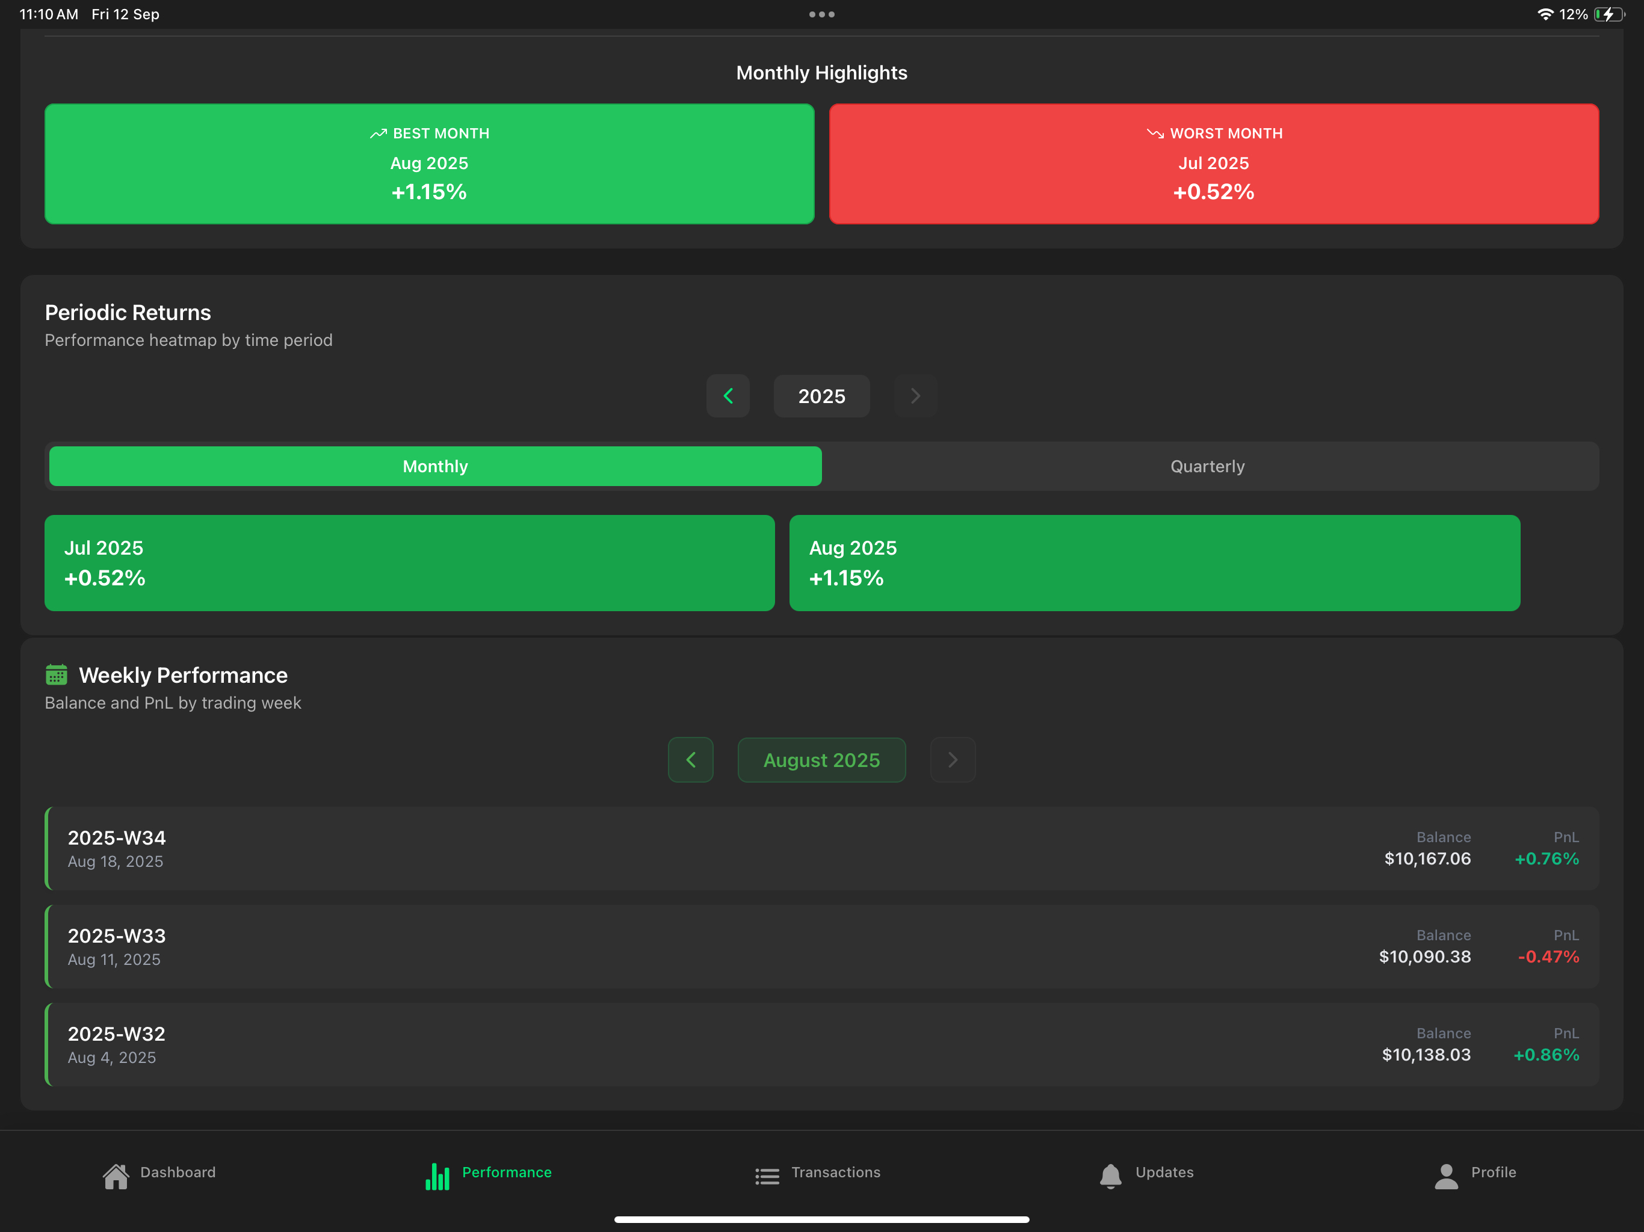Go to next year after 2025
This screenshot has width=1644, height=1232.
(916, 396)
